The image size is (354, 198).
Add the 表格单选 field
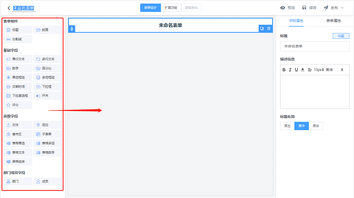[x=18, y=143]
